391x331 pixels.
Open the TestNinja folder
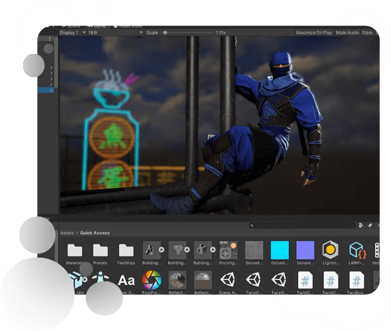126,250
